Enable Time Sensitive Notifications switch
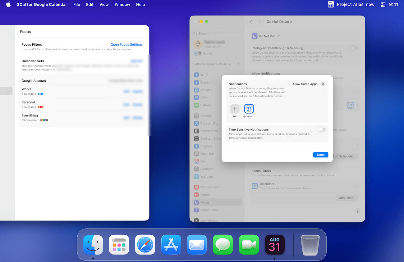This screenshot has width=404, height=262. [x=322, y=130]
